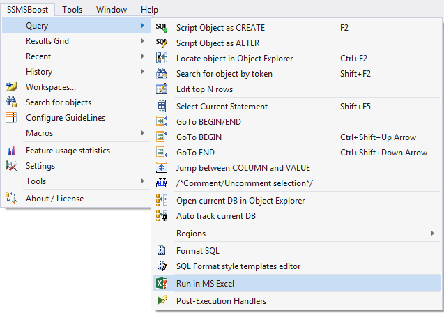Click the Feature usage statistics chart icon
444x313 pixels.
click(x=11, y=151)
